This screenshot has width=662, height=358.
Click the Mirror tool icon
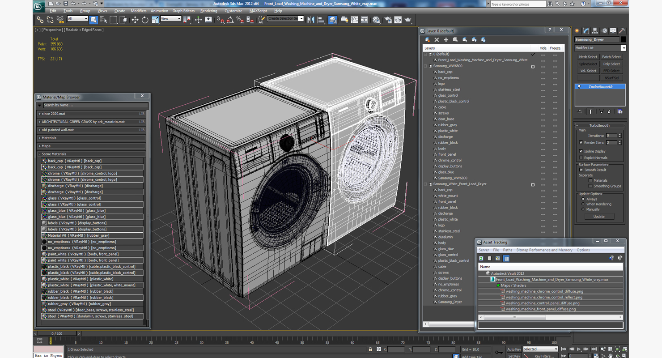coord(311,20)
